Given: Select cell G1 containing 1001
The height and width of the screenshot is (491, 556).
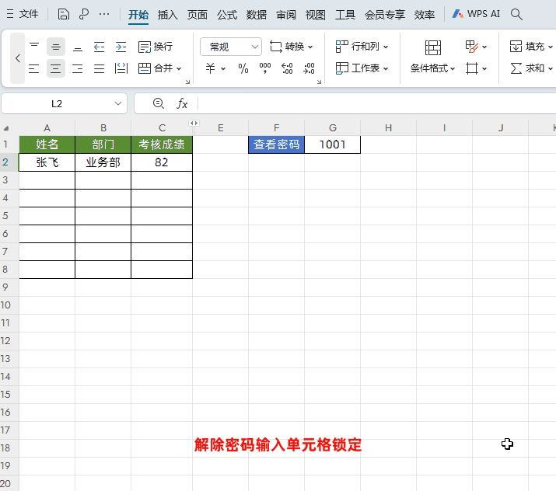Looking at the screenshot, I should 332,145.
